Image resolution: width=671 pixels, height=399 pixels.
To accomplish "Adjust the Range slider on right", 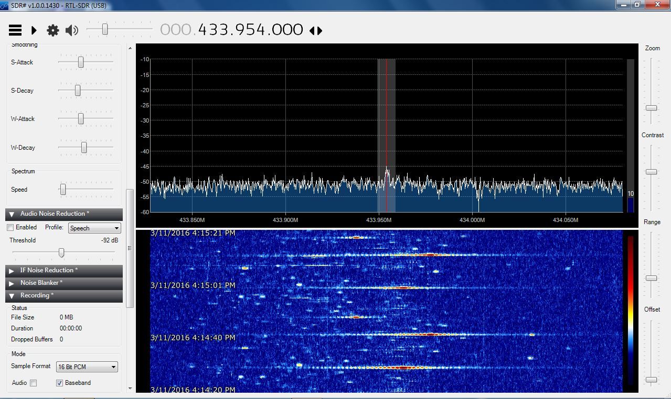I will click(x=651, y=264).
